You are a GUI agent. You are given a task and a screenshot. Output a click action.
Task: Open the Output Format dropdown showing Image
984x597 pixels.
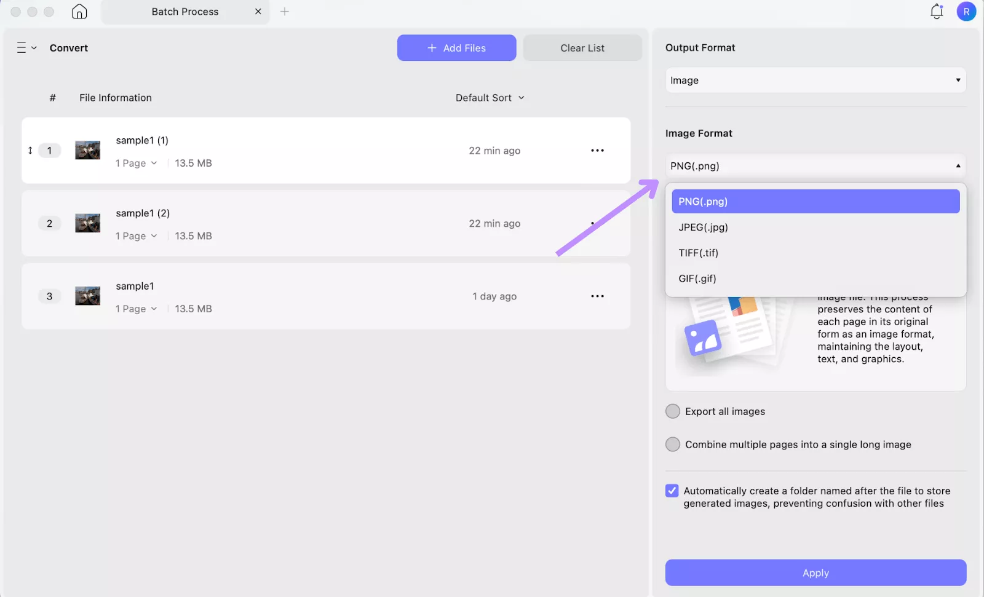click(815, 80)
